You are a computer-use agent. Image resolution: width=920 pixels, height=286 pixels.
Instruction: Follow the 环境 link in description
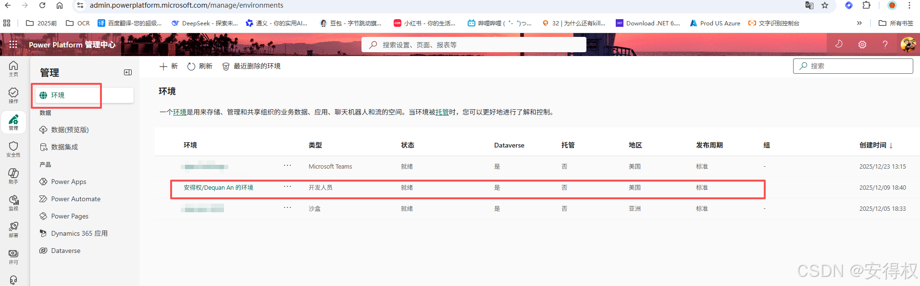click(180, 112)
